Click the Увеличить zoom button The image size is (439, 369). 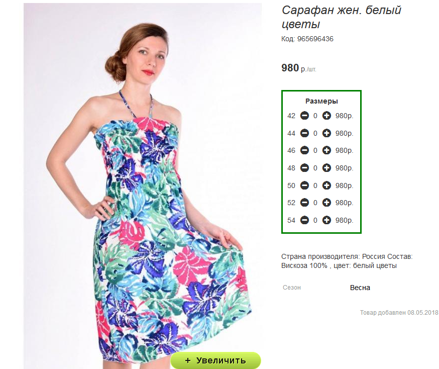215,360
